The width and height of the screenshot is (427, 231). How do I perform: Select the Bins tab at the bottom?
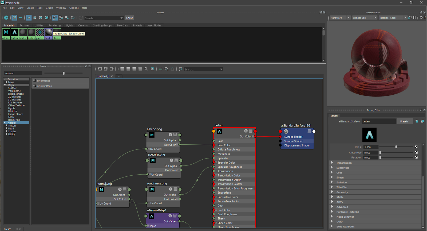pyautogui.click(x=19, y=229)
